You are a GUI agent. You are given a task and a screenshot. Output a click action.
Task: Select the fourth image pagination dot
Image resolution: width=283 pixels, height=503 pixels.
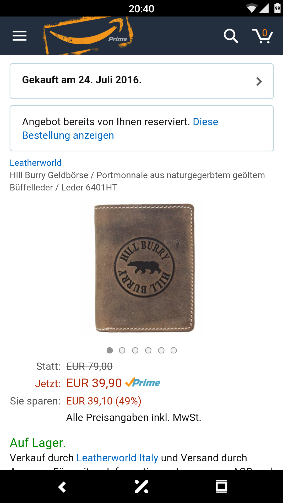[x=148, y=351]
